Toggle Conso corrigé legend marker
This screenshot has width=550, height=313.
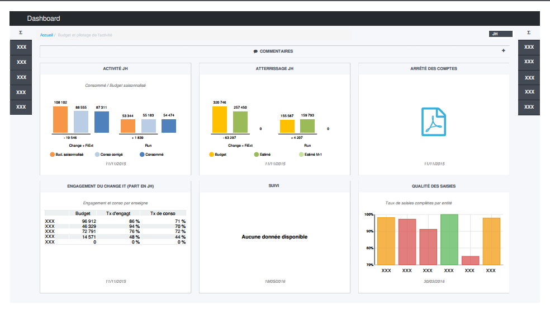coord(97,155)
